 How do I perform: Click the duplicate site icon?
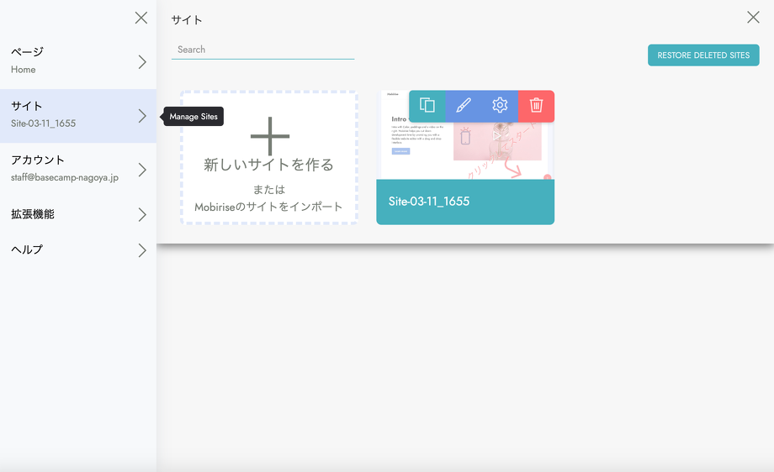pyautogui.click(x=427, y=106)
